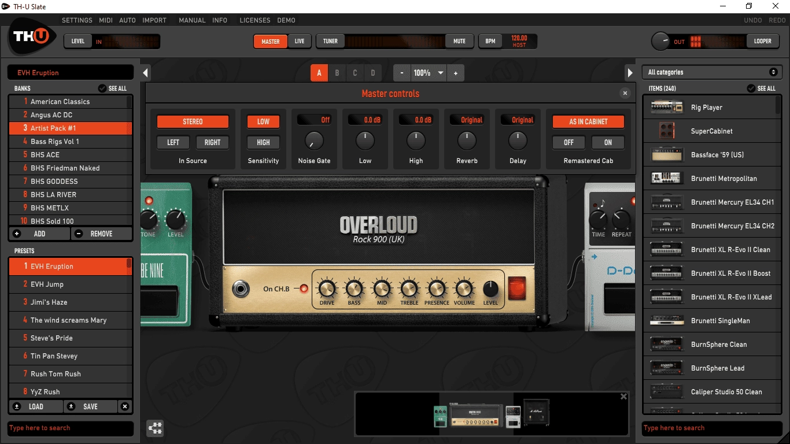The height and width of the screenshot is (444, 790).
Task: Open the LICENSES menu
Action: tap(255, 20)
